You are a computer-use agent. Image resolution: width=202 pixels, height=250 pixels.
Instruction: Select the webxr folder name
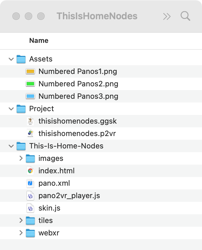click(x=49, y=233)
